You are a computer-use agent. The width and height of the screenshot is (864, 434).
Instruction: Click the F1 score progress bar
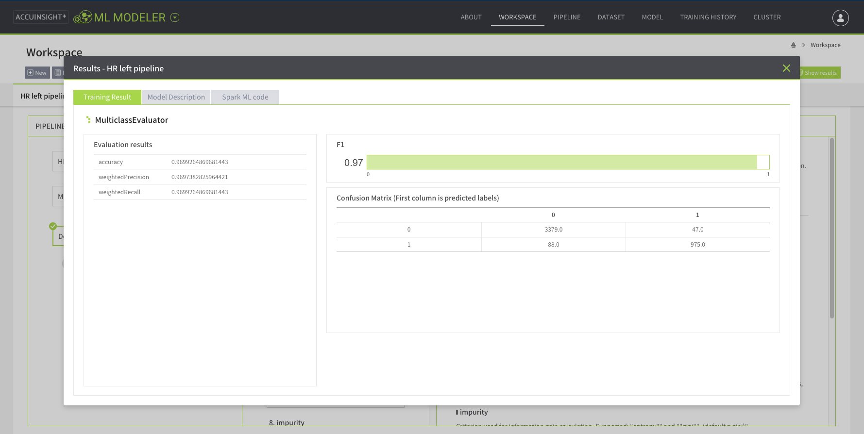568,162
